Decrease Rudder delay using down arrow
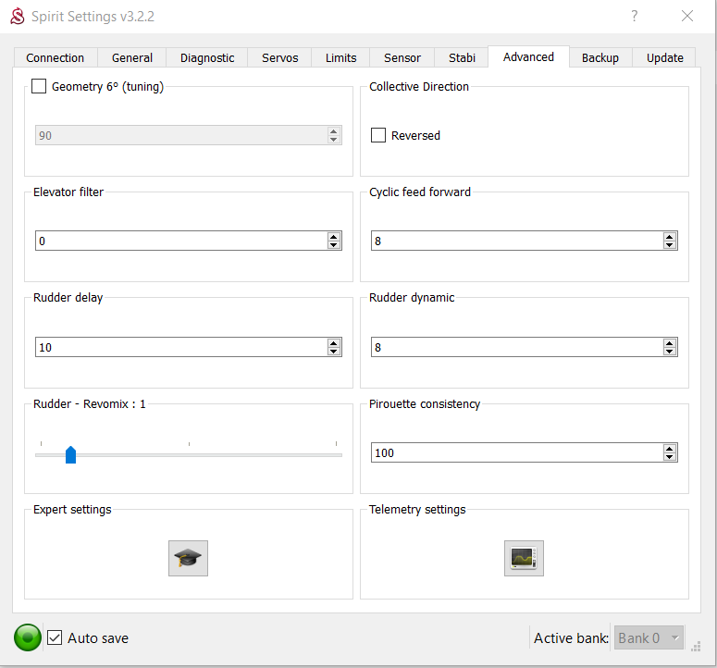Screen dimensions: 717x668 click(334, 352)
